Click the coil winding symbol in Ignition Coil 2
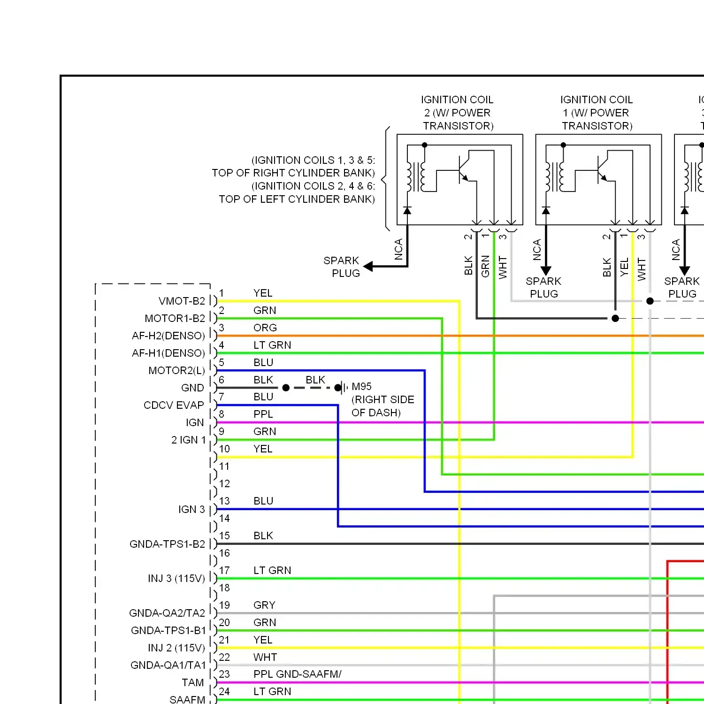 [416, 177]
